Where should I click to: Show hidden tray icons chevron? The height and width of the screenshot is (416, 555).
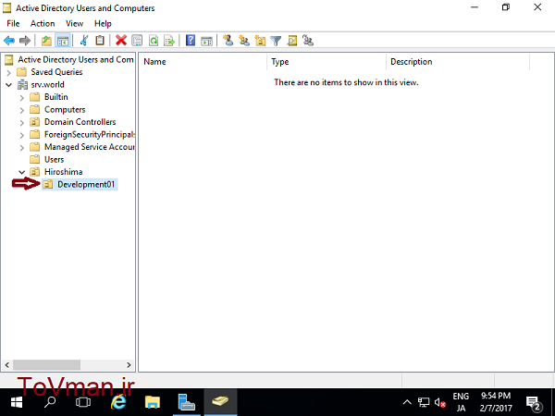point(407,402)
